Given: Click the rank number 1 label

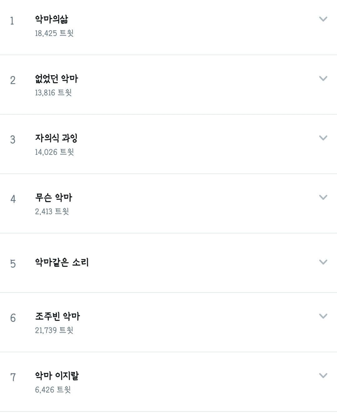Looking at the screenshot, I should point(12,21).
